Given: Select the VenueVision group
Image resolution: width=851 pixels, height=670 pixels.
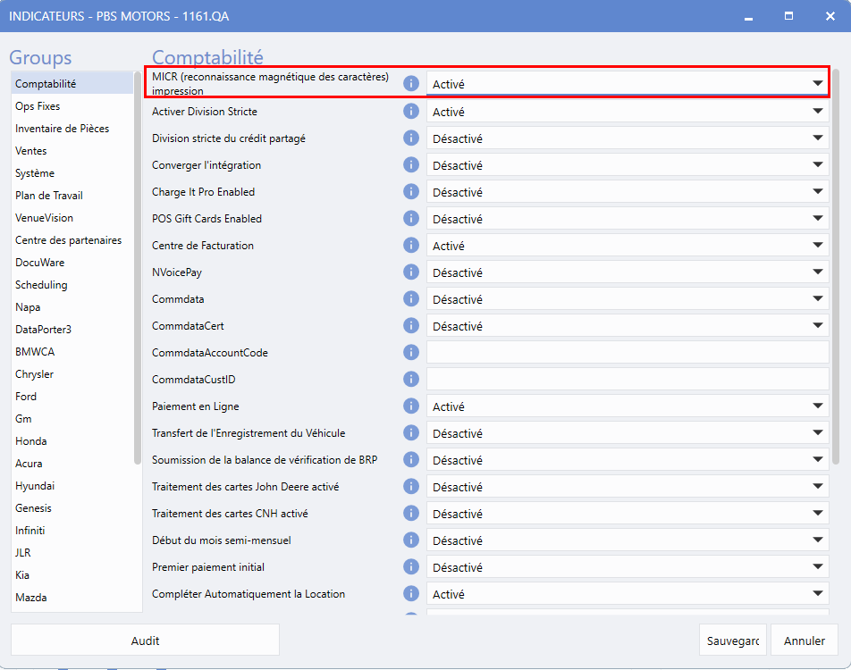Looking at the screenshot, I should point(72,218).
